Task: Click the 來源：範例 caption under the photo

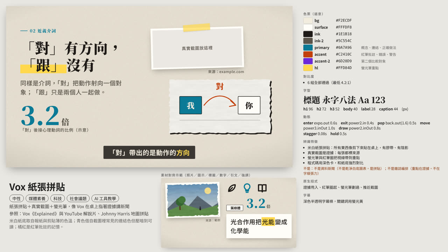Action: tap(213, 220)
